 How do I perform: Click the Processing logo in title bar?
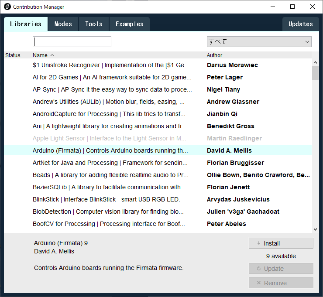pyautogui.click(x=7, y=7)
